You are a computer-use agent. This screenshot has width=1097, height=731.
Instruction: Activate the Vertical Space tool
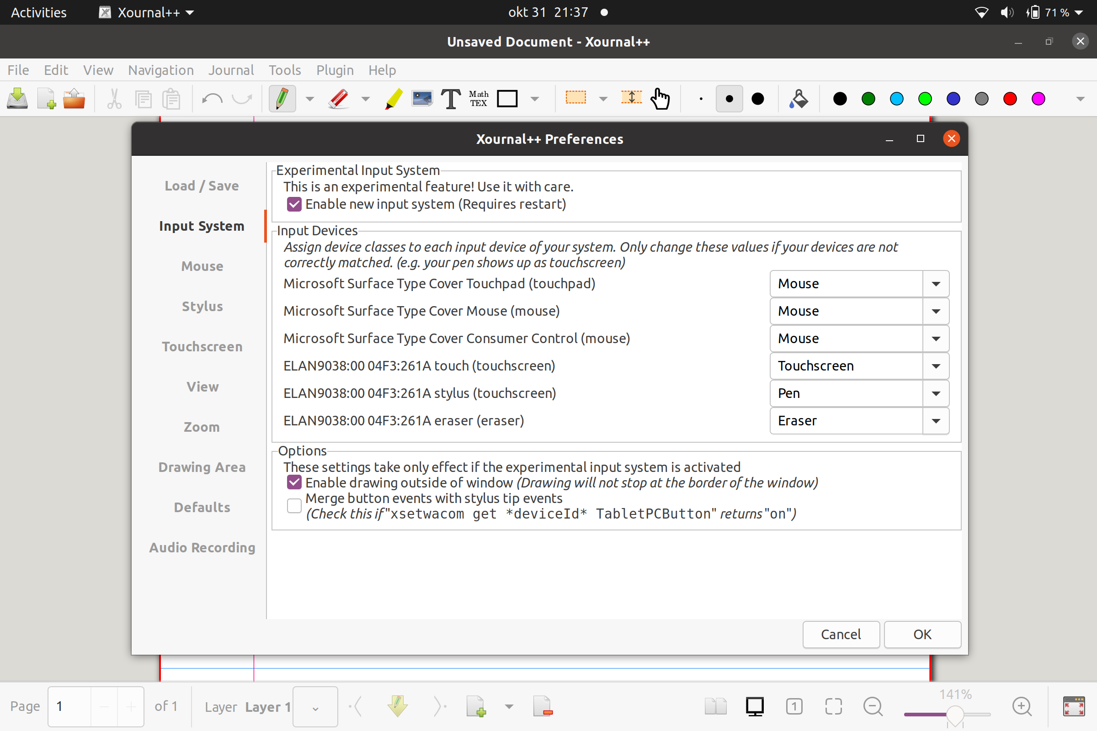[x=631, y=98]
